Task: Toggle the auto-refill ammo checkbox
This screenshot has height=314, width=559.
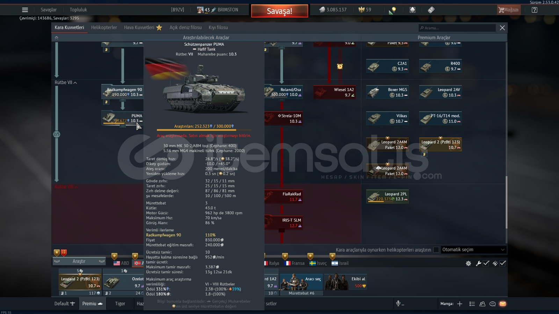Action: point(502,263)
